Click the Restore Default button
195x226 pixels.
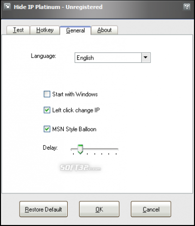[44, 209]
